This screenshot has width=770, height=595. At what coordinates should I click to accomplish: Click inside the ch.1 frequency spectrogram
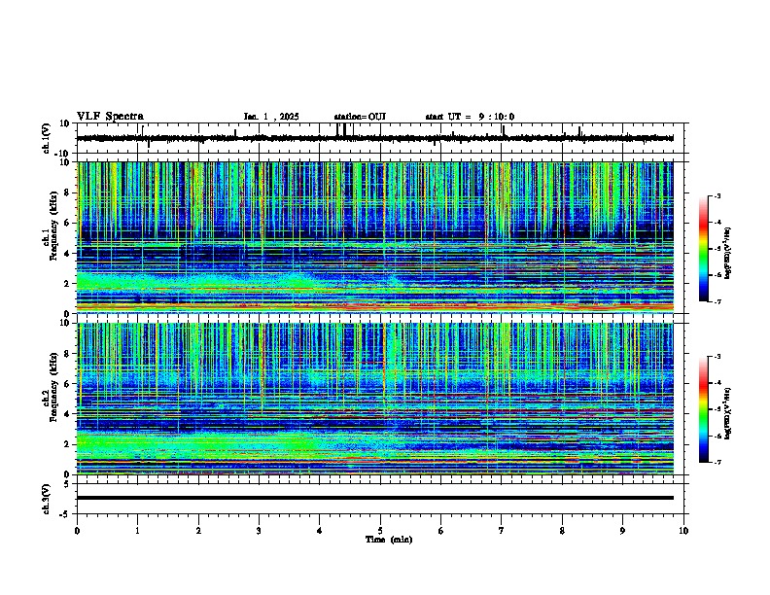click(375, 237)
